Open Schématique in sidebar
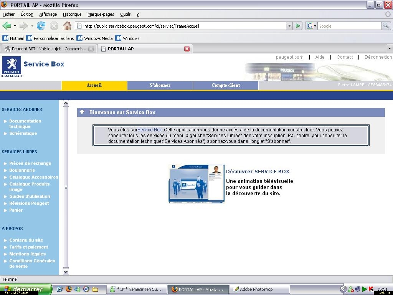 click(x=23, y=133)
